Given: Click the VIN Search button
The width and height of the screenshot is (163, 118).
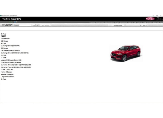Looking at the screenshot, I should 45,25.
